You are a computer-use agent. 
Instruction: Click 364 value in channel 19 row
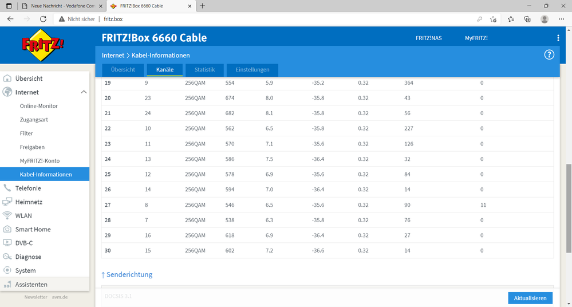coord(409,83)
